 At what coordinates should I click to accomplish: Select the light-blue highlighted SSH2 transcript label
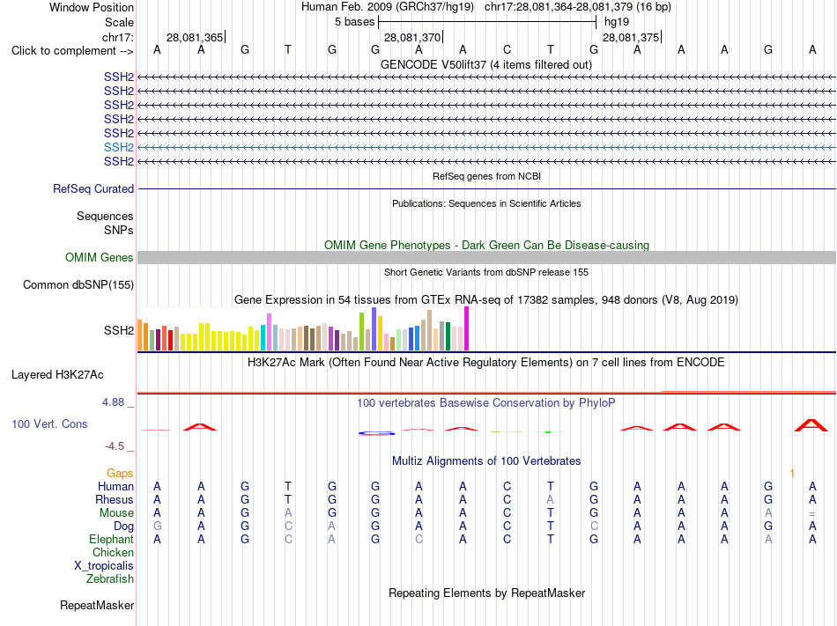[119, 147]
